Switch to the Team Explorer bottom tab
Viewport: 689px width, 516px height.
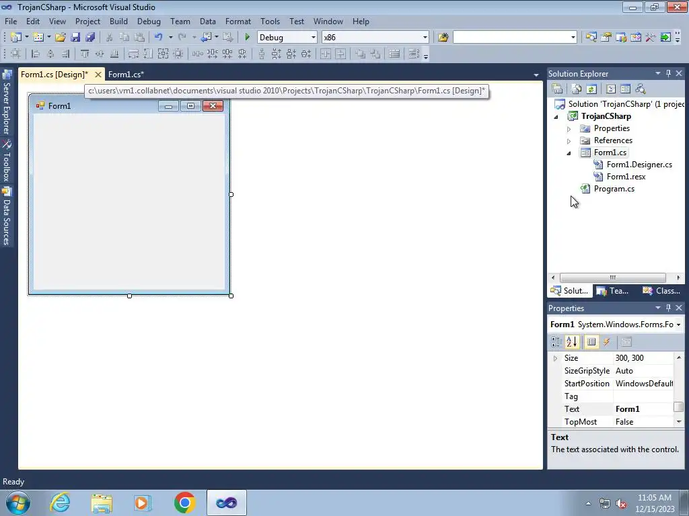tap(614, 290)
